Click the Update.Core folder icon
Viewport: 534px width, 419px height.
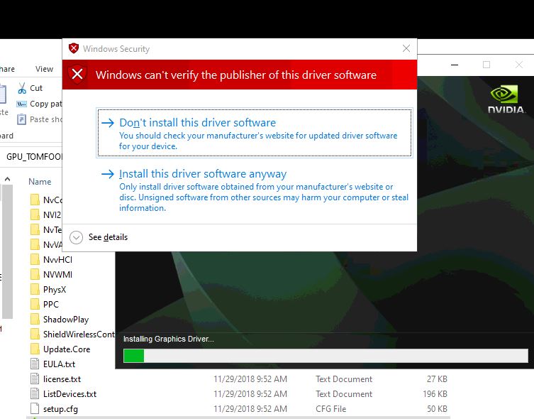[x=35, y=349]
